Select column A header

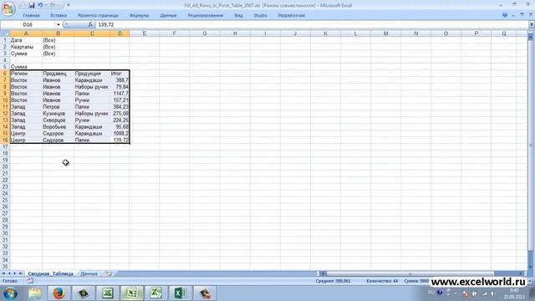[x=26, y=33]
